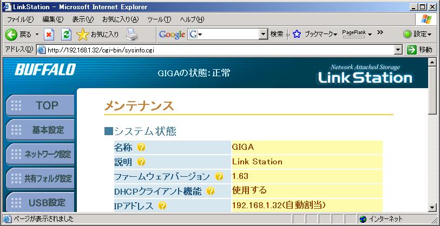Click the メンテナンス heading

coord(139,106)
